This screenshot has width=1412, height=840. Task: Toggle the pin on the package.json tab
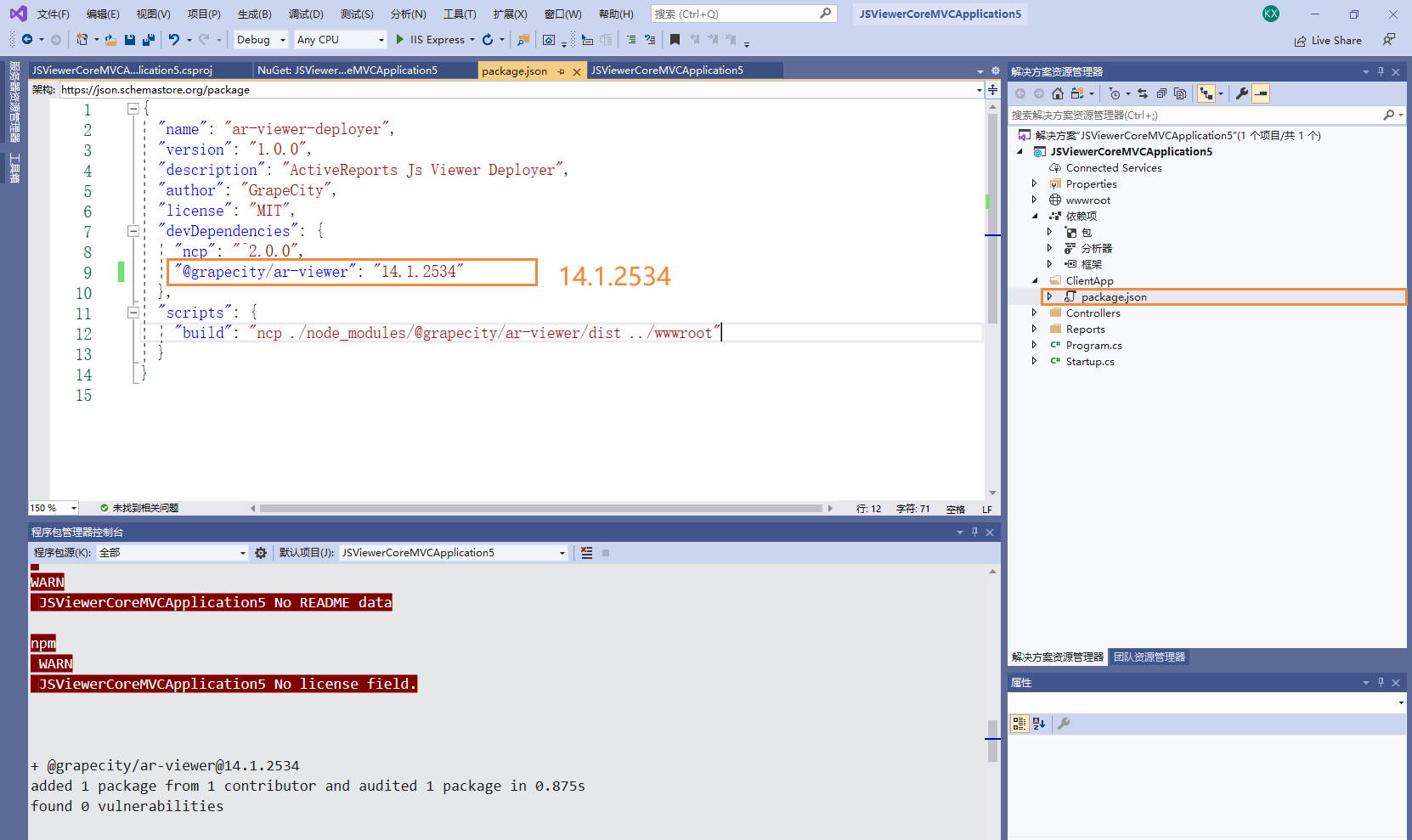click(x=561, y=71)
